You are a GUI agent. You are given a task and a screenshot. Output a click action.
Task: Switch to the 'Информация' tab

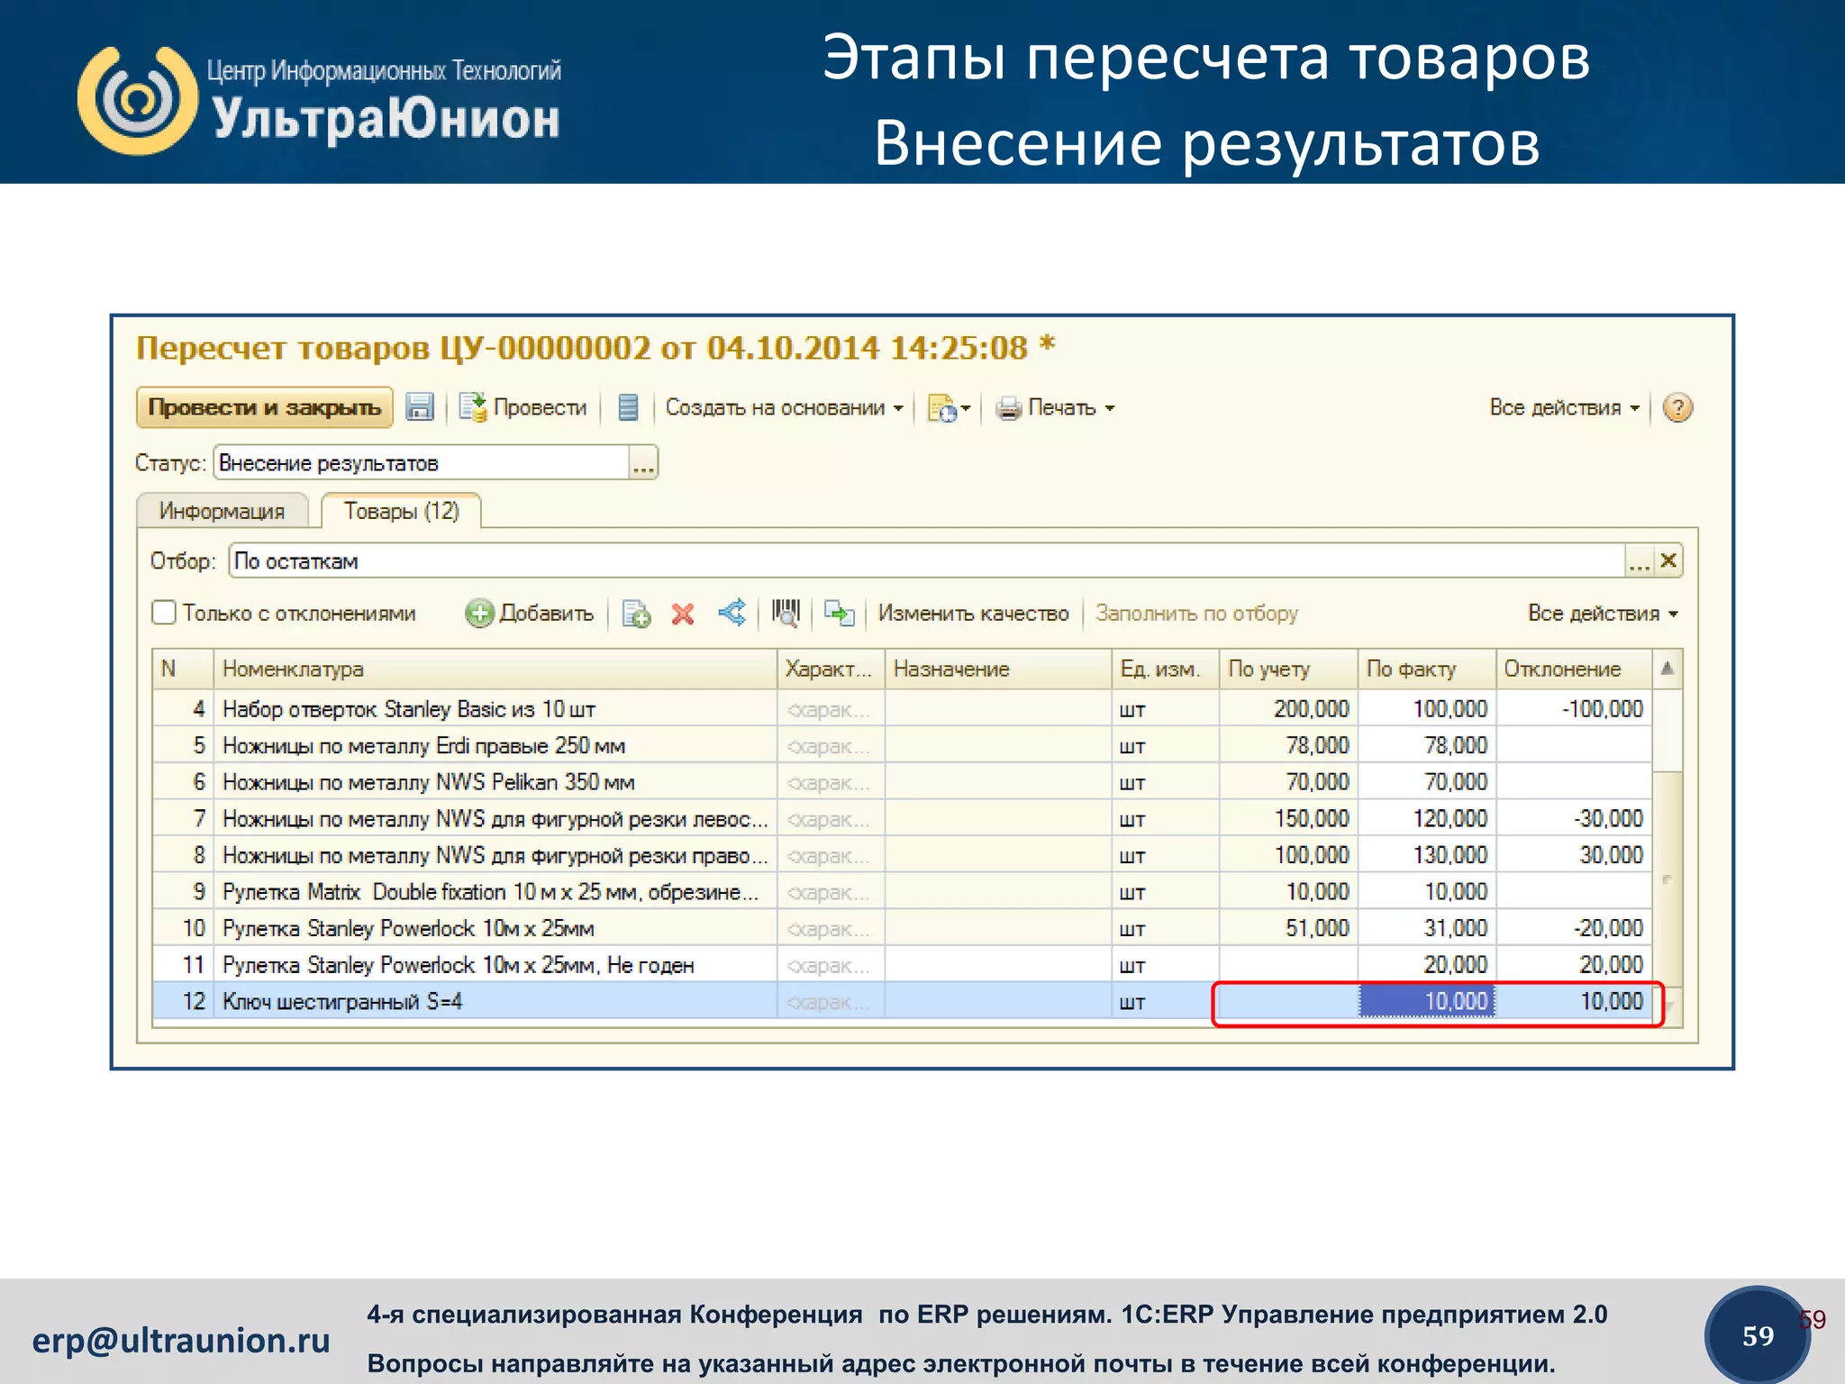223,511
